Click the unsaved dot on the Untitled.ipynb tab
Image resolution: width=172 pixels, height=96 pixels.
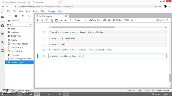(x=66, y=16)
